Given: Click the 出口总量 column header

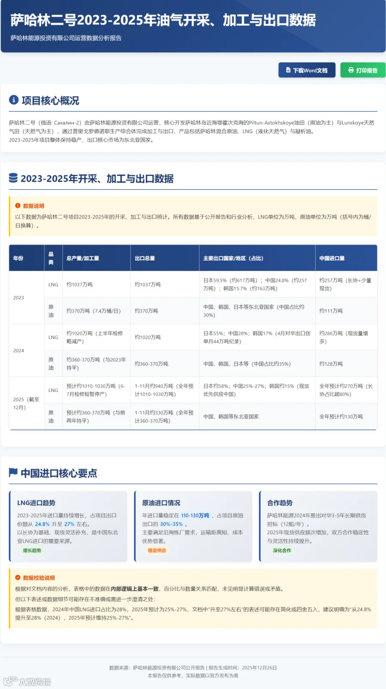Looking at the screenshot, I should pos(165,258).
